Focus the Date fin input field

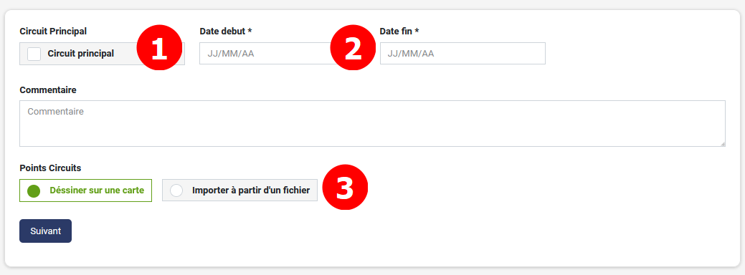tap(462, 54)
